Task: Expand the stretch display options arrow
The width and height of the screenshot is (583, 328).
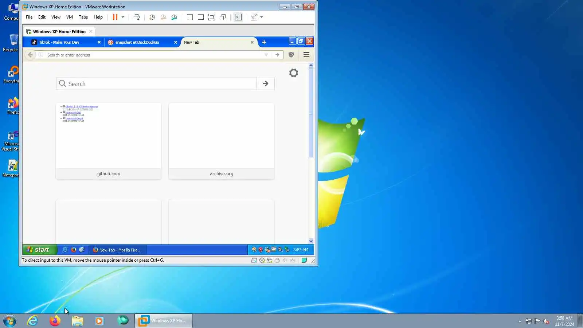Action: point(262,17)
